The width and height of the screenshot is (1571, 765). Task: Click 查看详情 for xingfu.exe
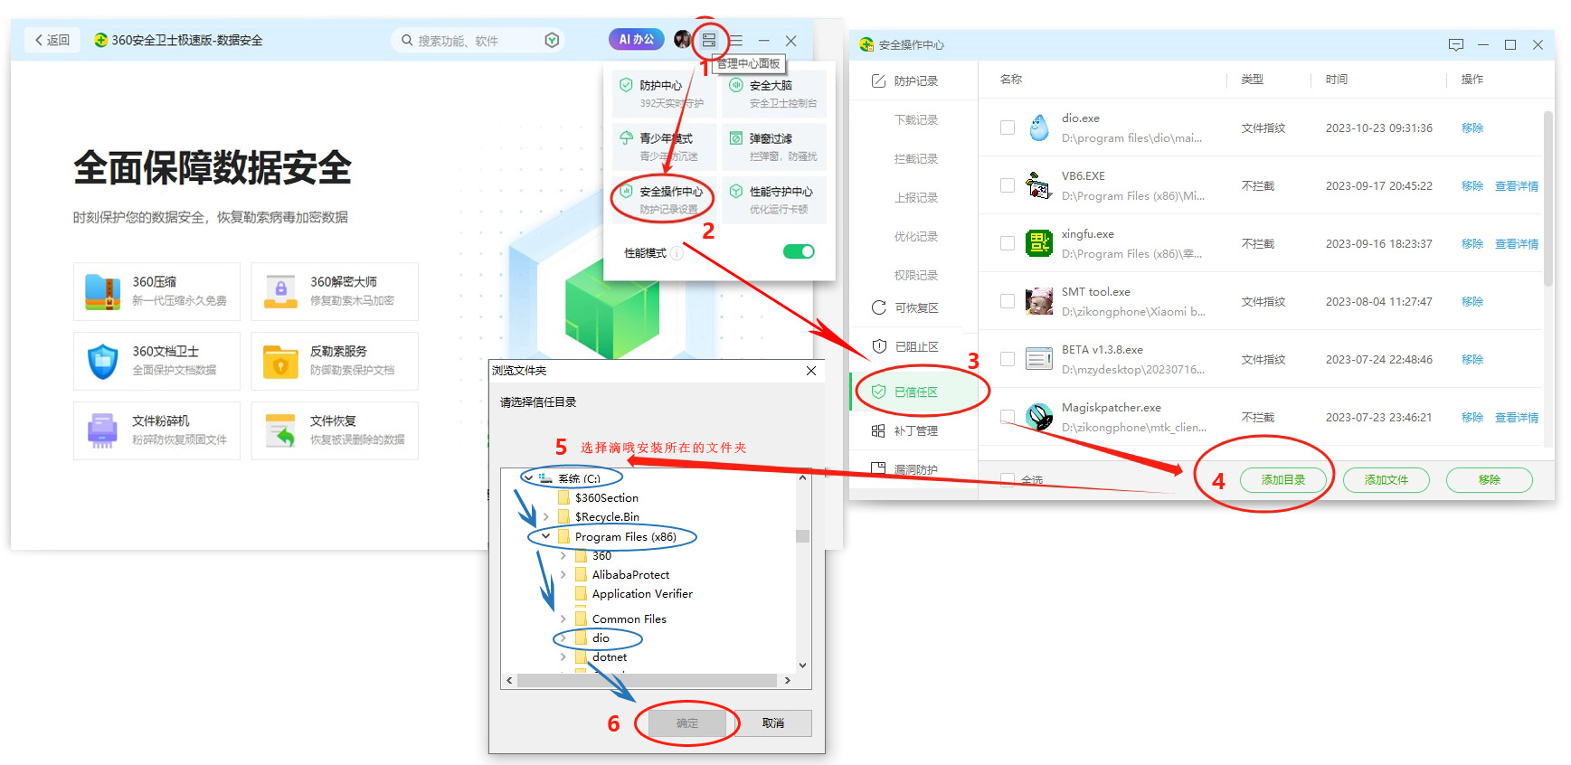click(1517, 244)
